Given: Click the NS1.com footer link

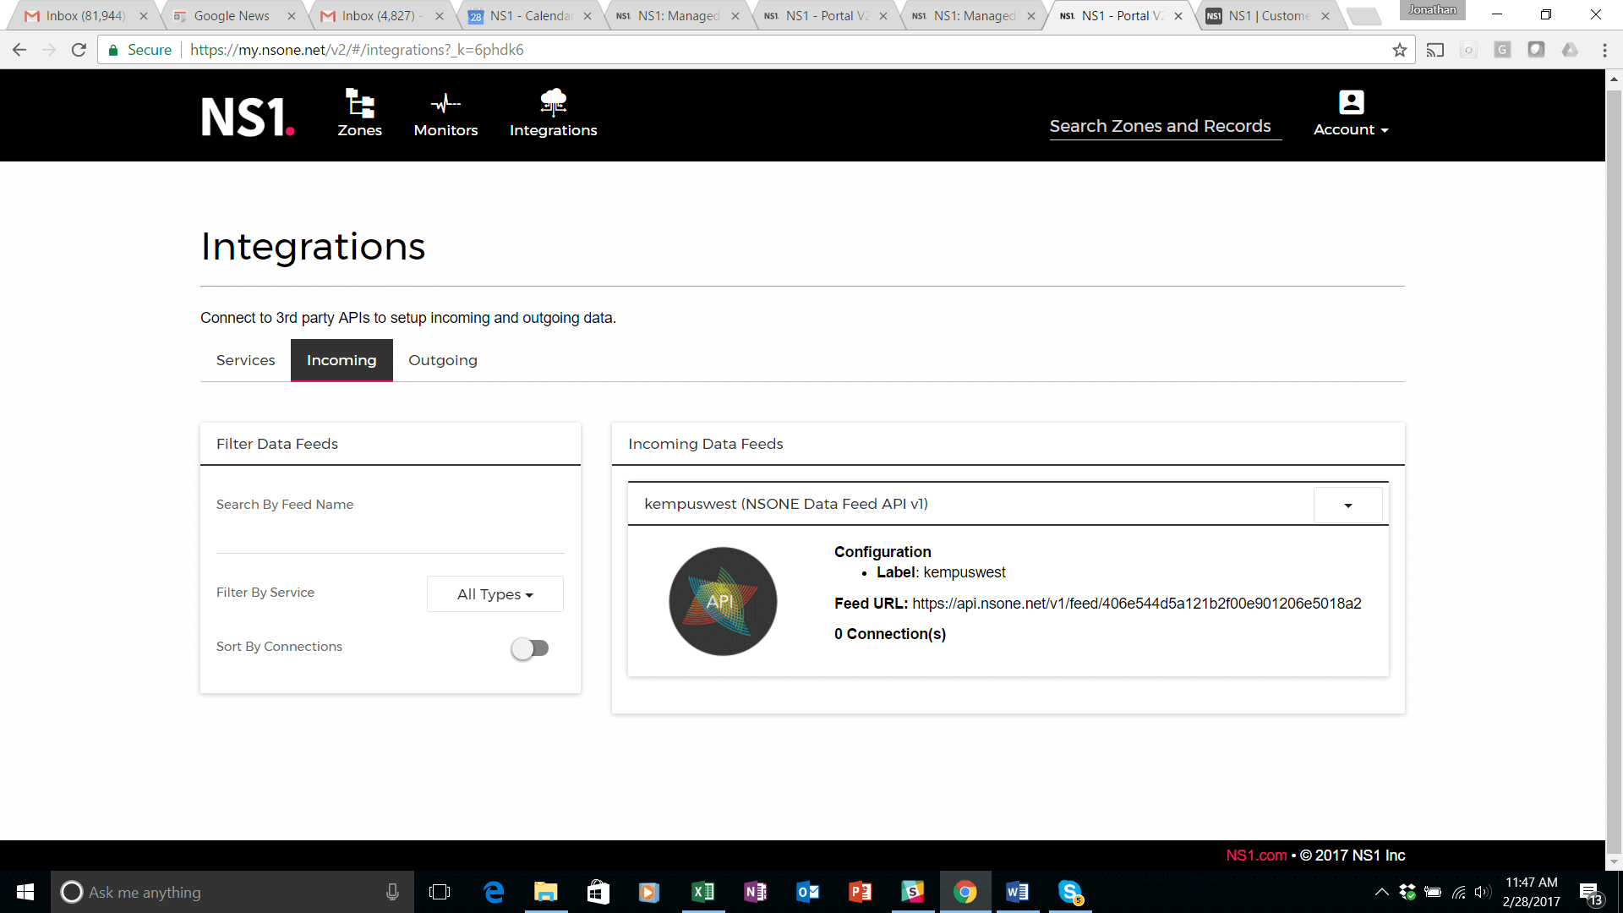Looking at the screenshot, I should 1256,856.
